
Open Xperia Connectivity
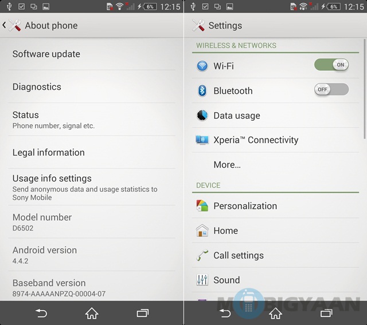click(275, 140)
